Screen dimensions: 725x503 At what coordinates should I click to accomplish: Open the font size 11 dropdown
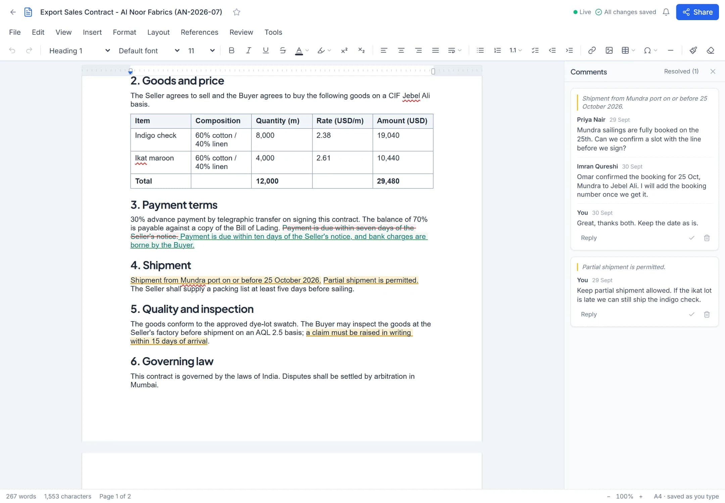201,51
